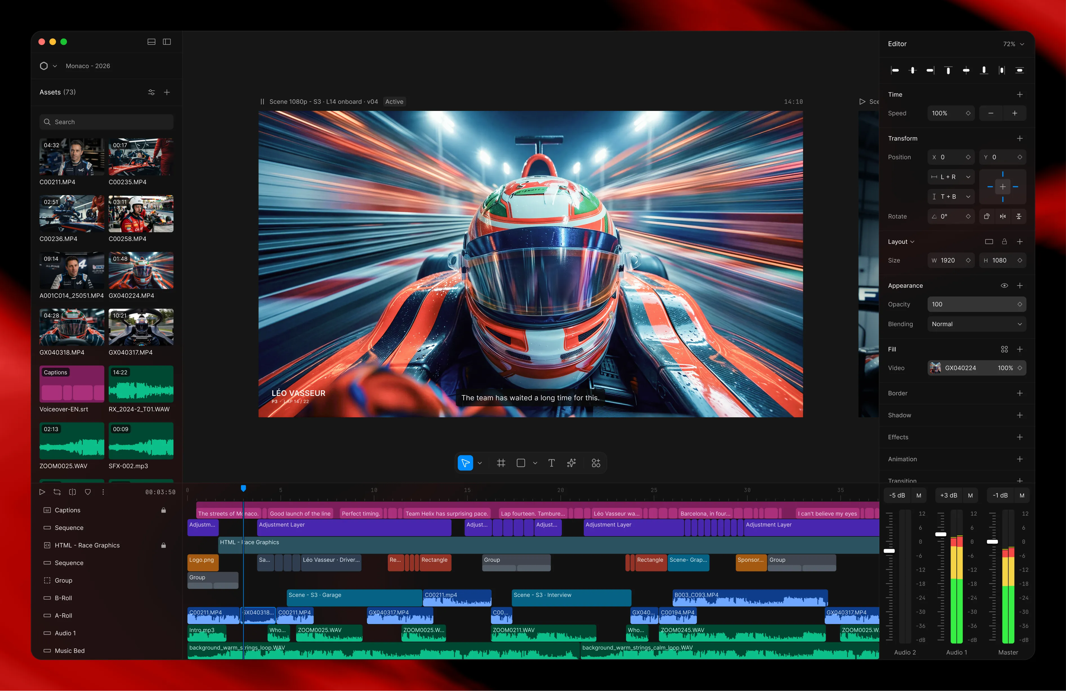The image size is (1066, 691).
Task: Add Animation with plus button
Action: point(1020,459)
